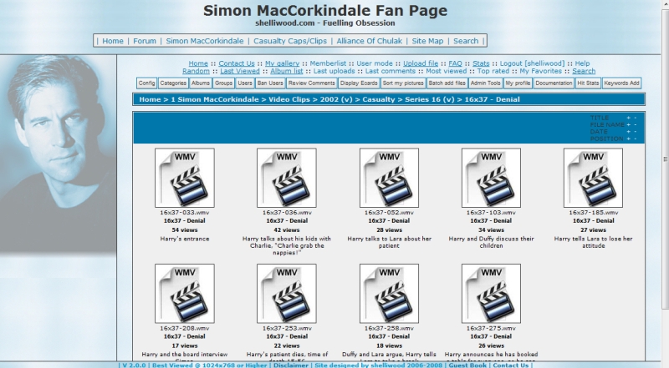Open the 16x37-036.wmv video clip icon
Image resolution: width=669 pixels, height=368 pixels.
pyautogui.click(x=280, y=178)
